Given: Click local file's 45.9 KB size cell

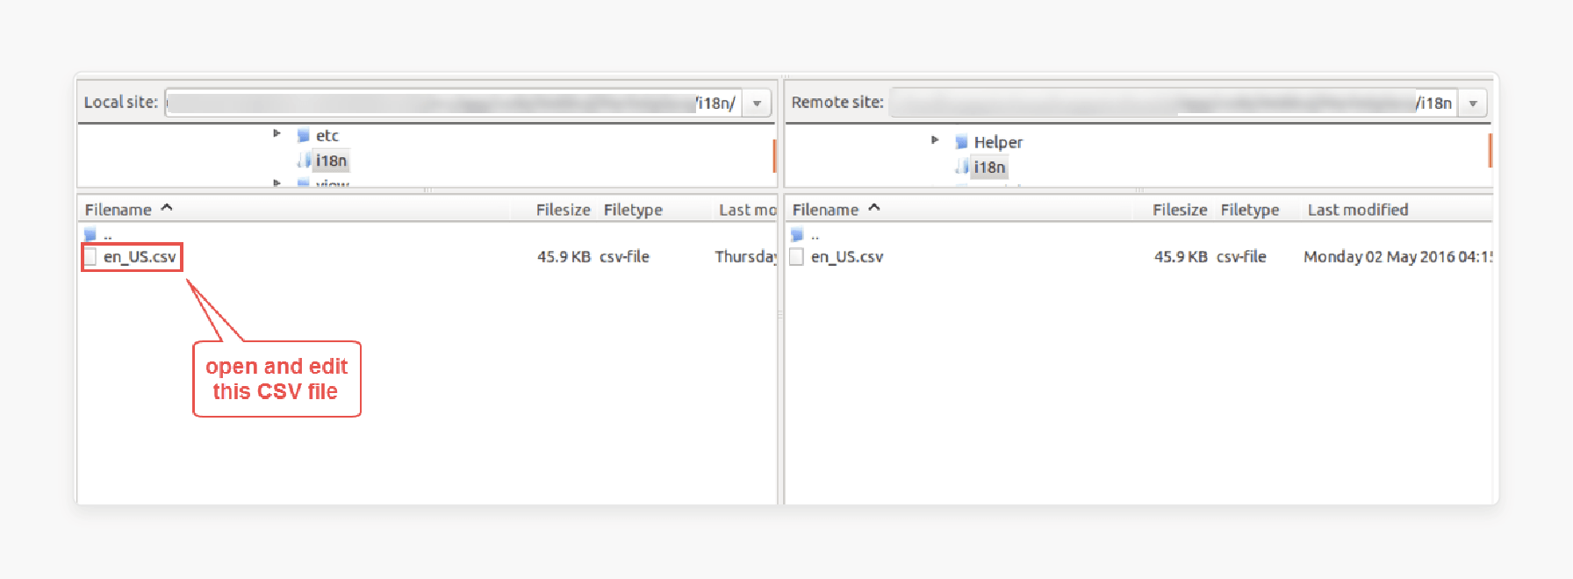Looking at the screenshot, I should (x=564, y=257).
